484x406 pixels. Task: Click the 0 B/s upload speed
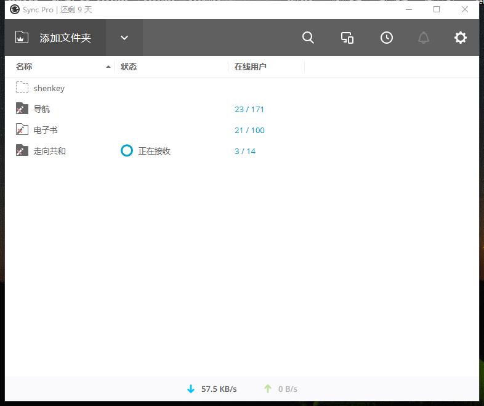(288, 389)
